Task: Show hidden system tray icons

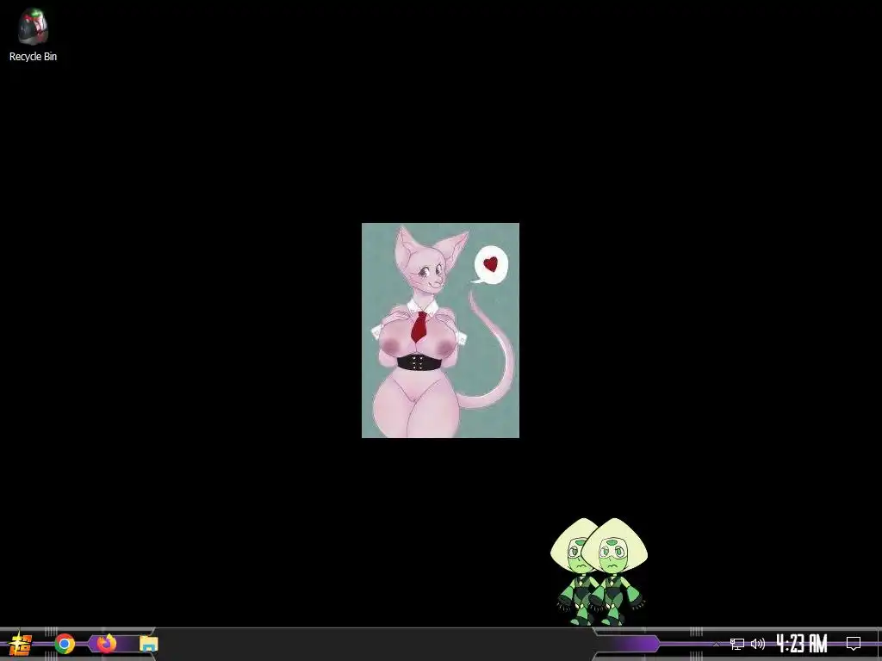Action: click(716, 644)
